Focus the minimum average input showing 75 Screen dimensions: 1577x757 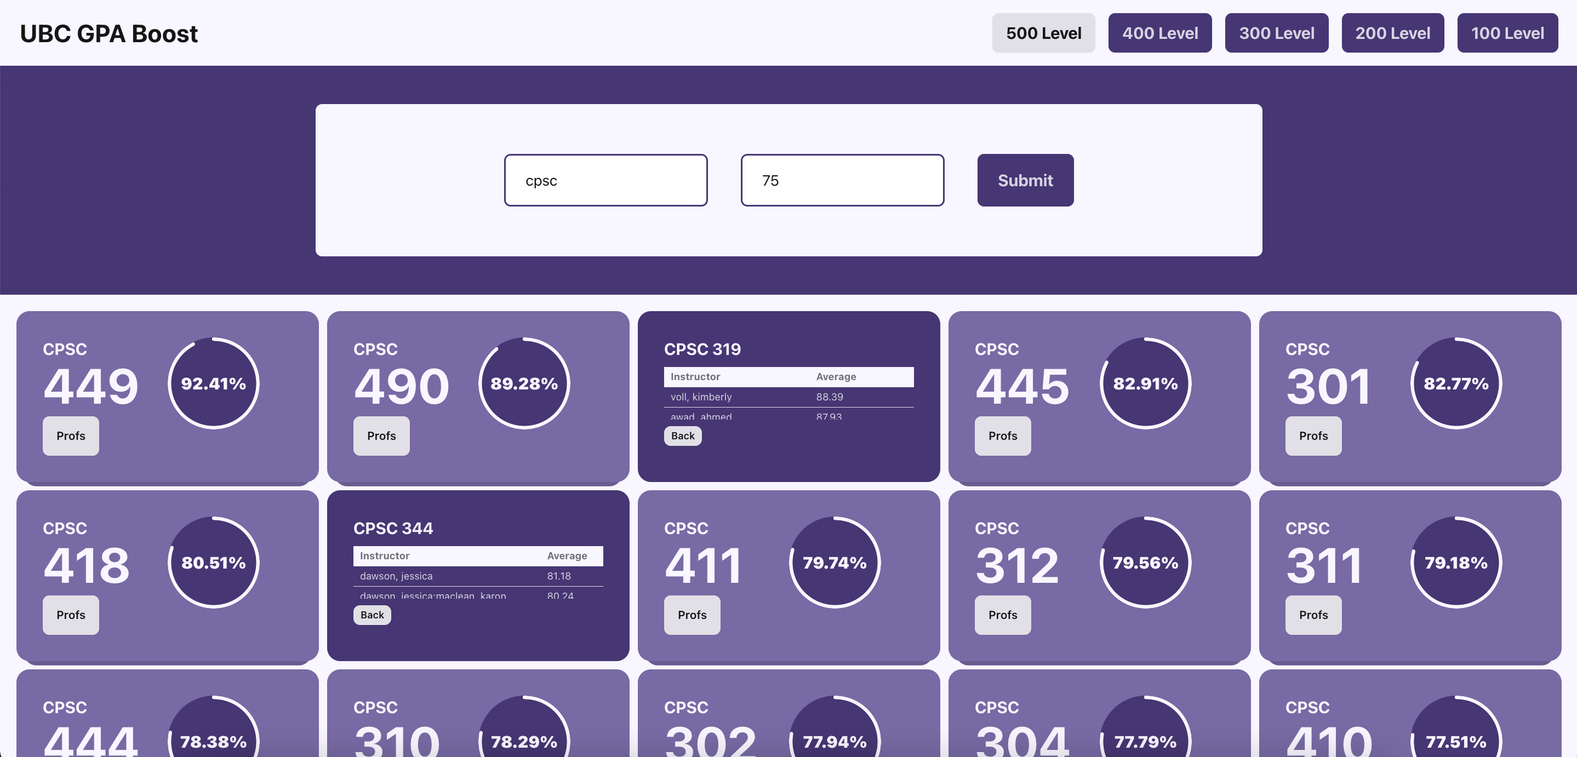[x=842, y=181]
